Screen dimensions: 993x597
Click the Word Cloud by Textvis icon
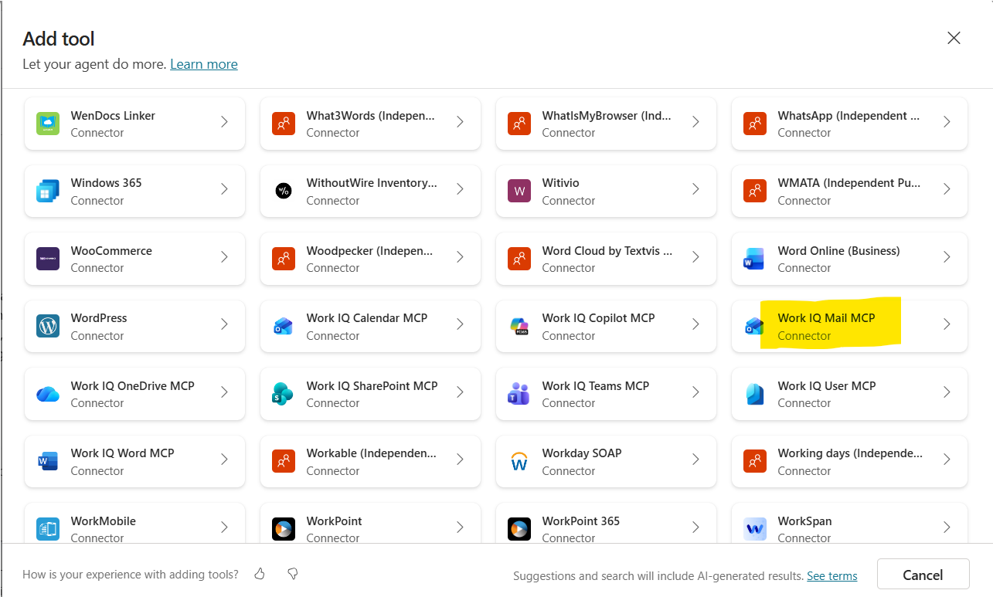[519, 259]
